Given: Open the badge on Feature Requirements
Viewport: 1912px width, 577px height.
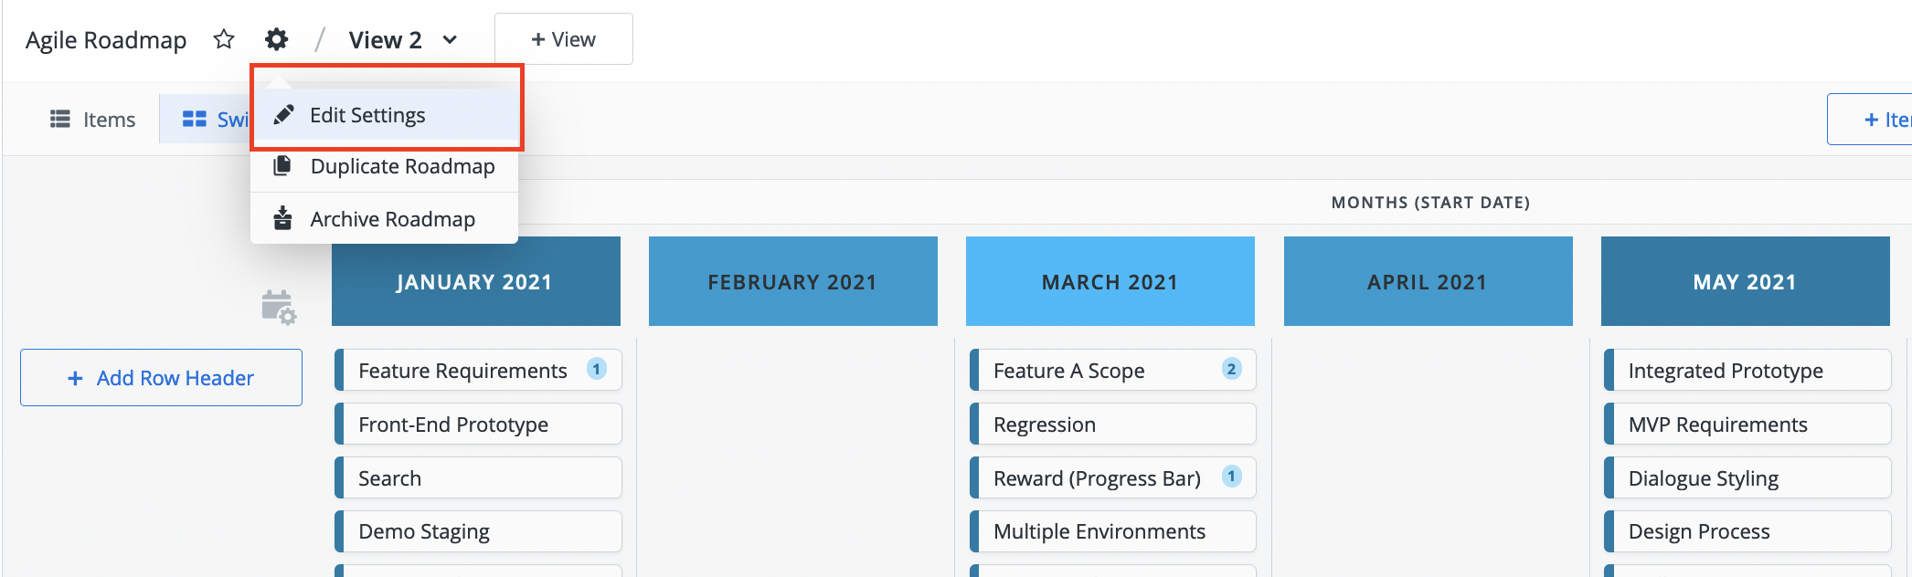Looking at the screenshot, I should [597, 369].
